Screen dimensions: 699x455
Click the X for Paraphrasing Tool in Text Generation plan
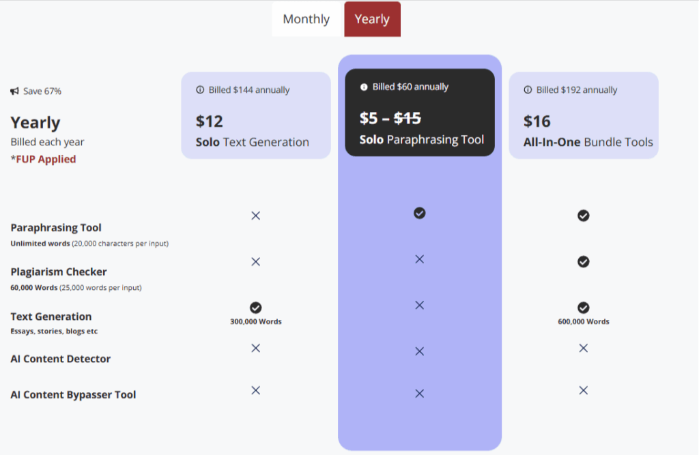coord(255,215)
